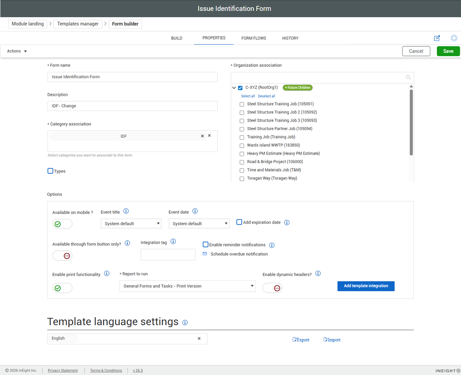Show the Integration tag info icon

point(173,241)
